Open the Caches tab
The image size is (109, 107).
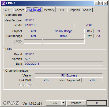[x=20, y=10]
